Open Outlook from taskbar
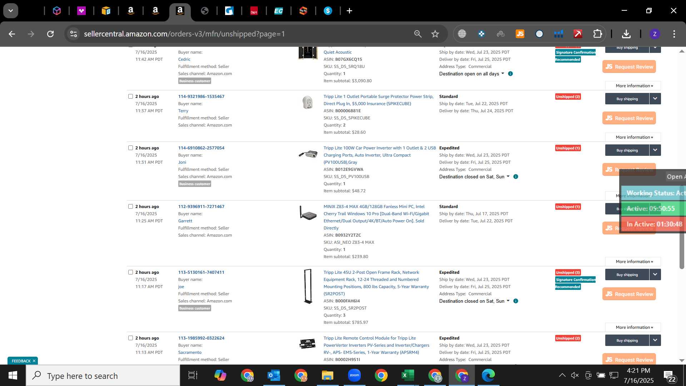The width and height of the screenshot is (686, 386). click(274, 376)
